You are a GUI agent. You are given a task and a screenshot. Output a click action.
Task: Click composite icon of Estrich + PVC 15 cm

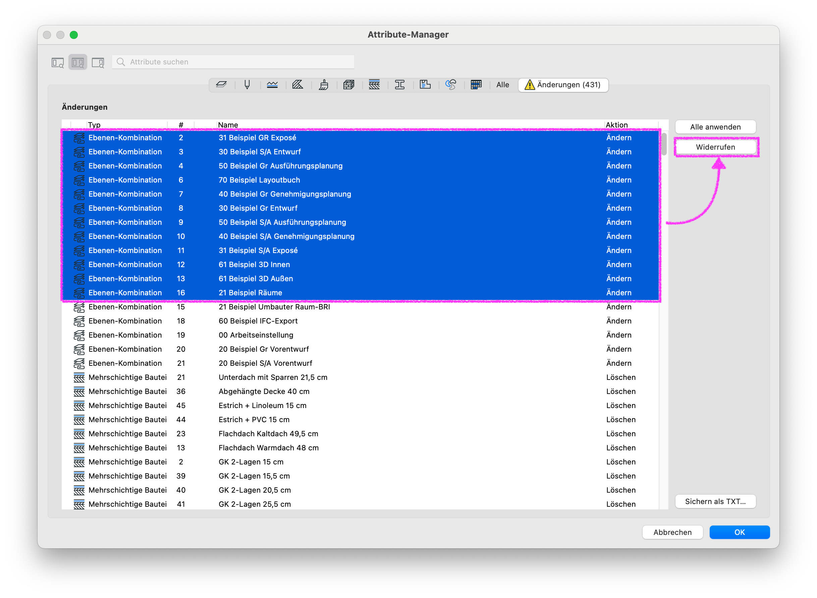pyautogui.click(x=79, y=420)
